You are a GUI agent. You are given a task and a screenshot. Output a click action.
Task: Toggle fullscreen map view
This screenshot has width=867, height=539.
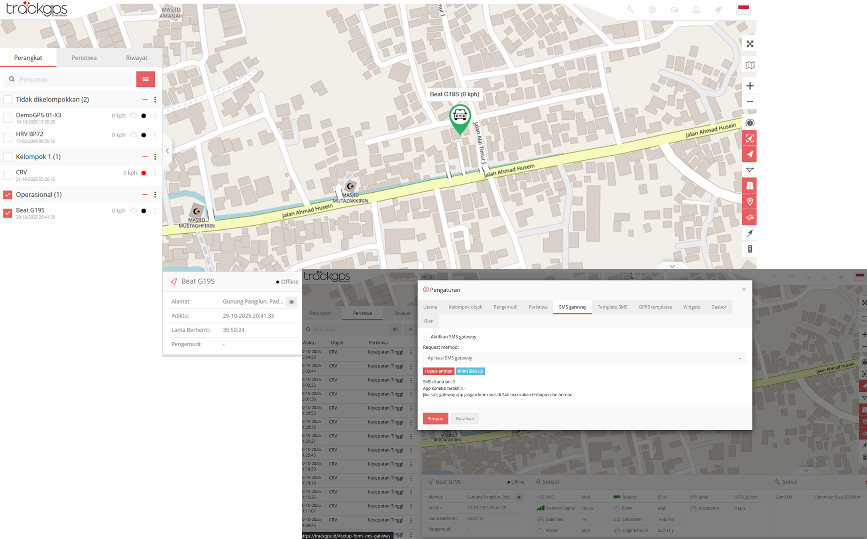click(x=750, y=44)
